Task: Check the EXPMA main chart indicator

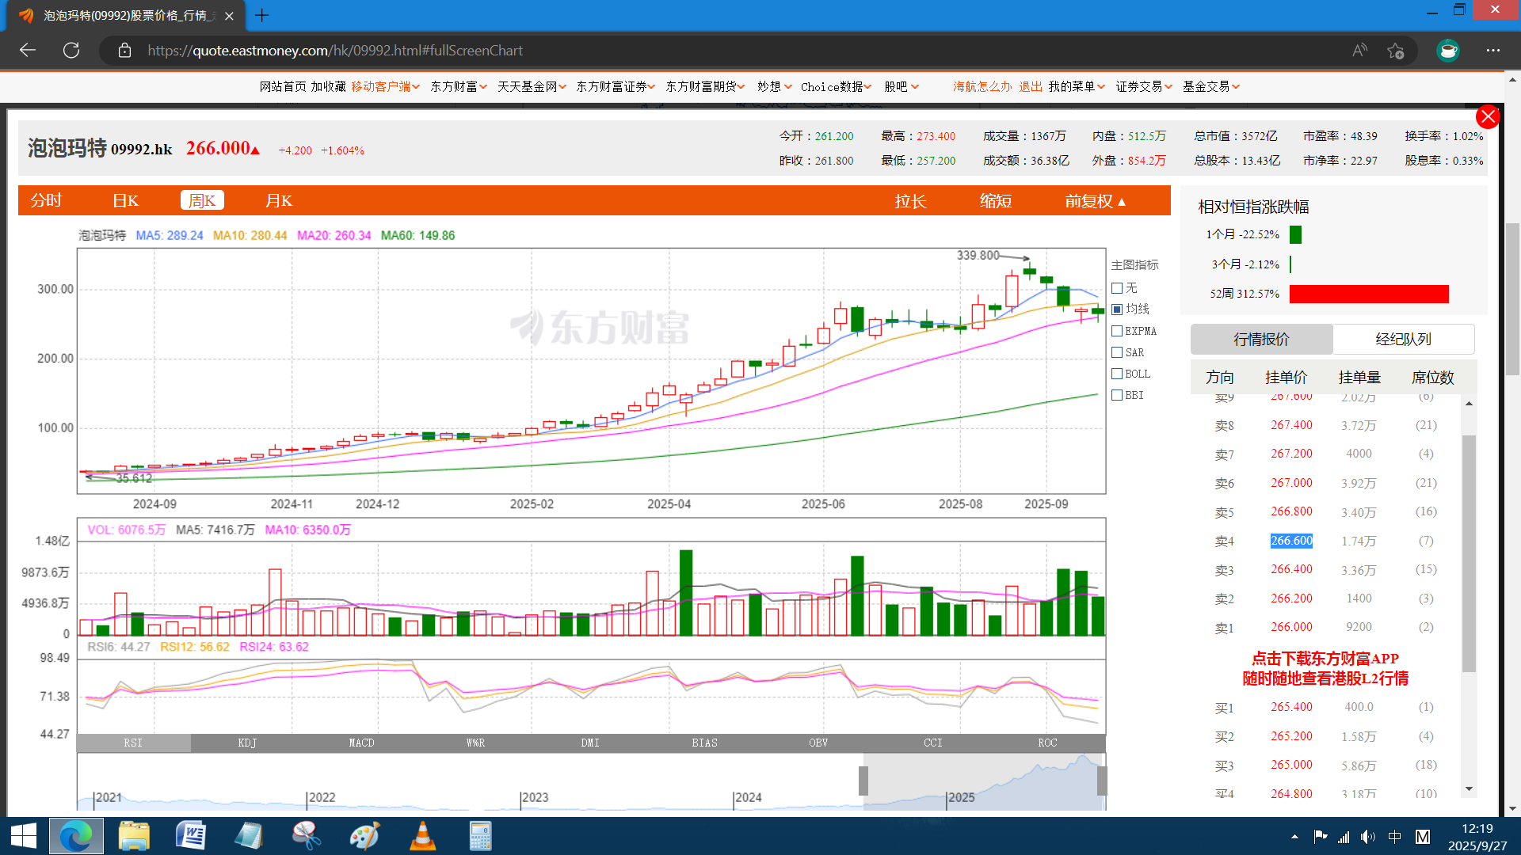Action: 1117,331
